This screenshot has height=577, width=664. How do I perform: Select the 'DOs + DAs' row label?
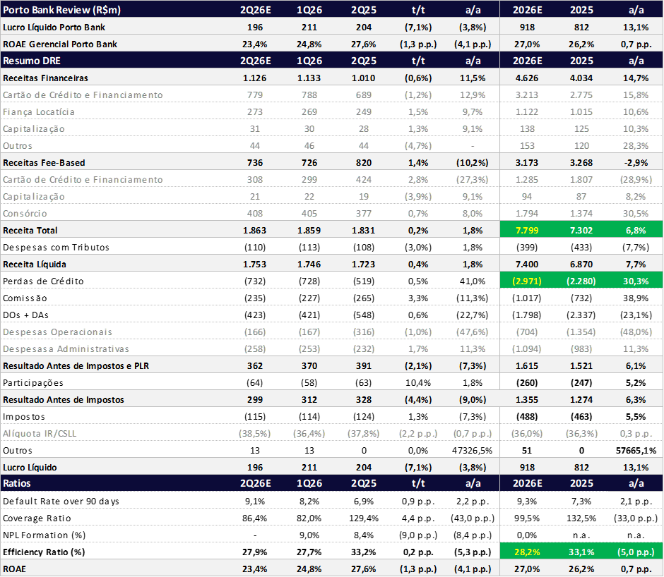click(x=25, y=315)
